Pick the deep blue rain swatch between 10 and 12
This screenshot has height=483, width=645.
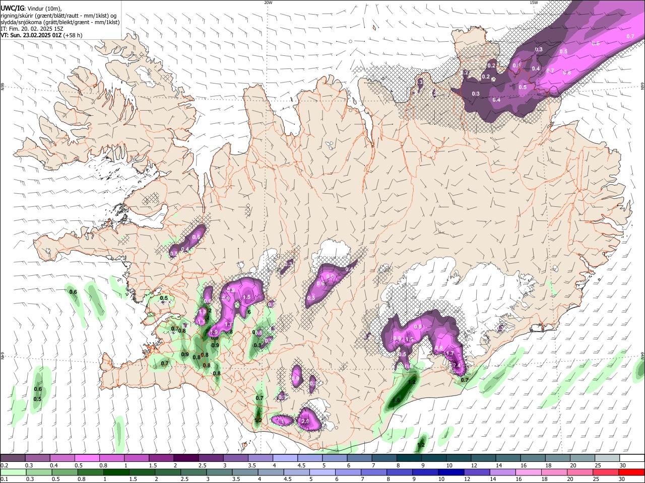pos(450,472)
